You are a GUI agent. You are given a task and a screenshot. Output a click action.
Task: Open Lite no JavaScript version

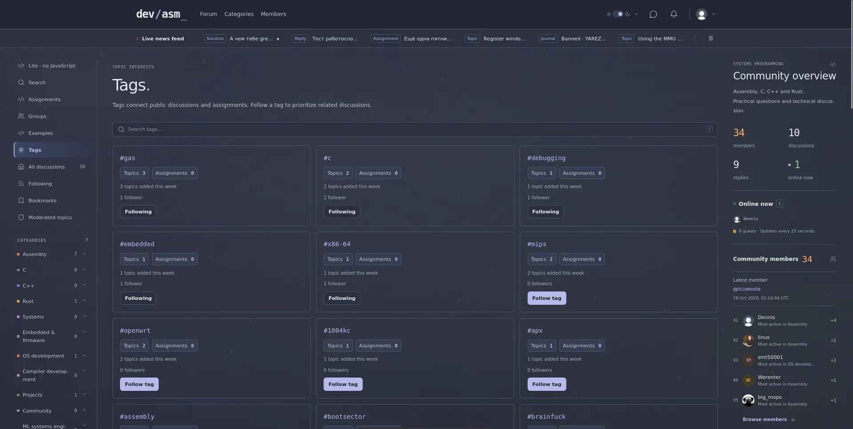[52, 66]
